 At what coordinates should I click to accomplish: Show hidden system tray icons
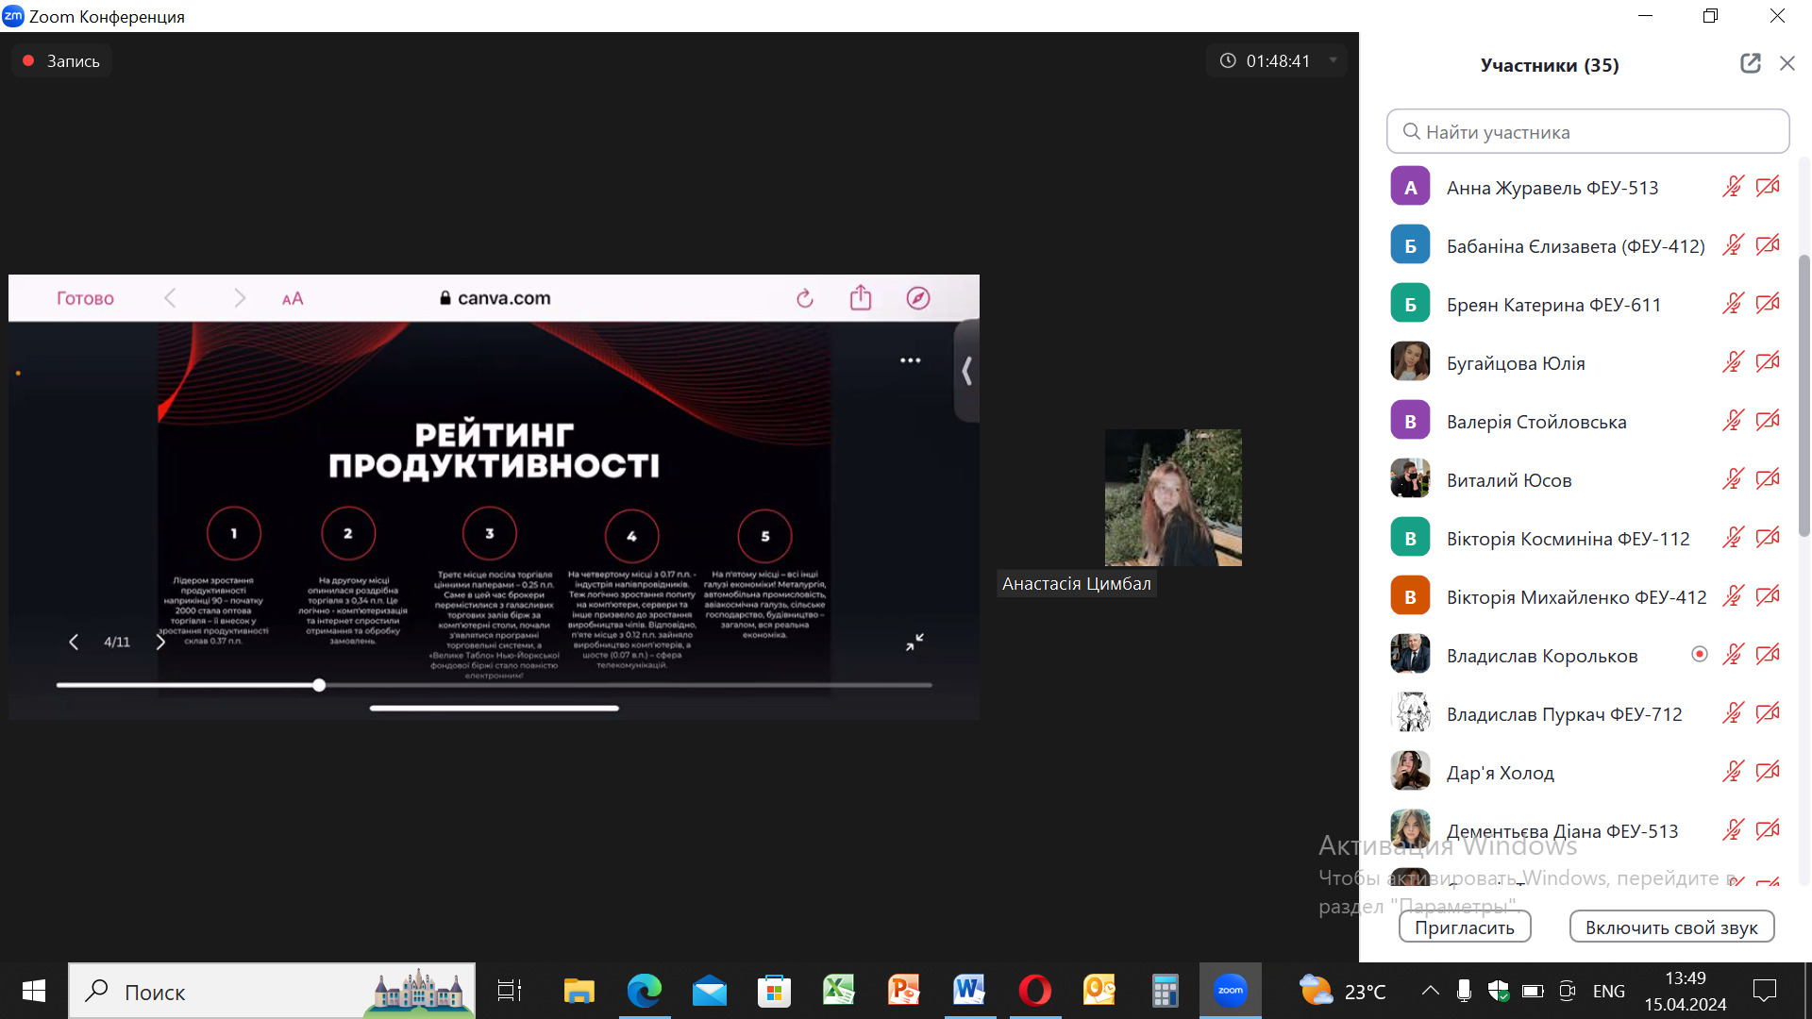click(1430, 991)
